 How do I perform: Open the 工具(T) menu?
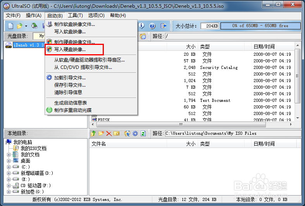click(x=75, y=15)
